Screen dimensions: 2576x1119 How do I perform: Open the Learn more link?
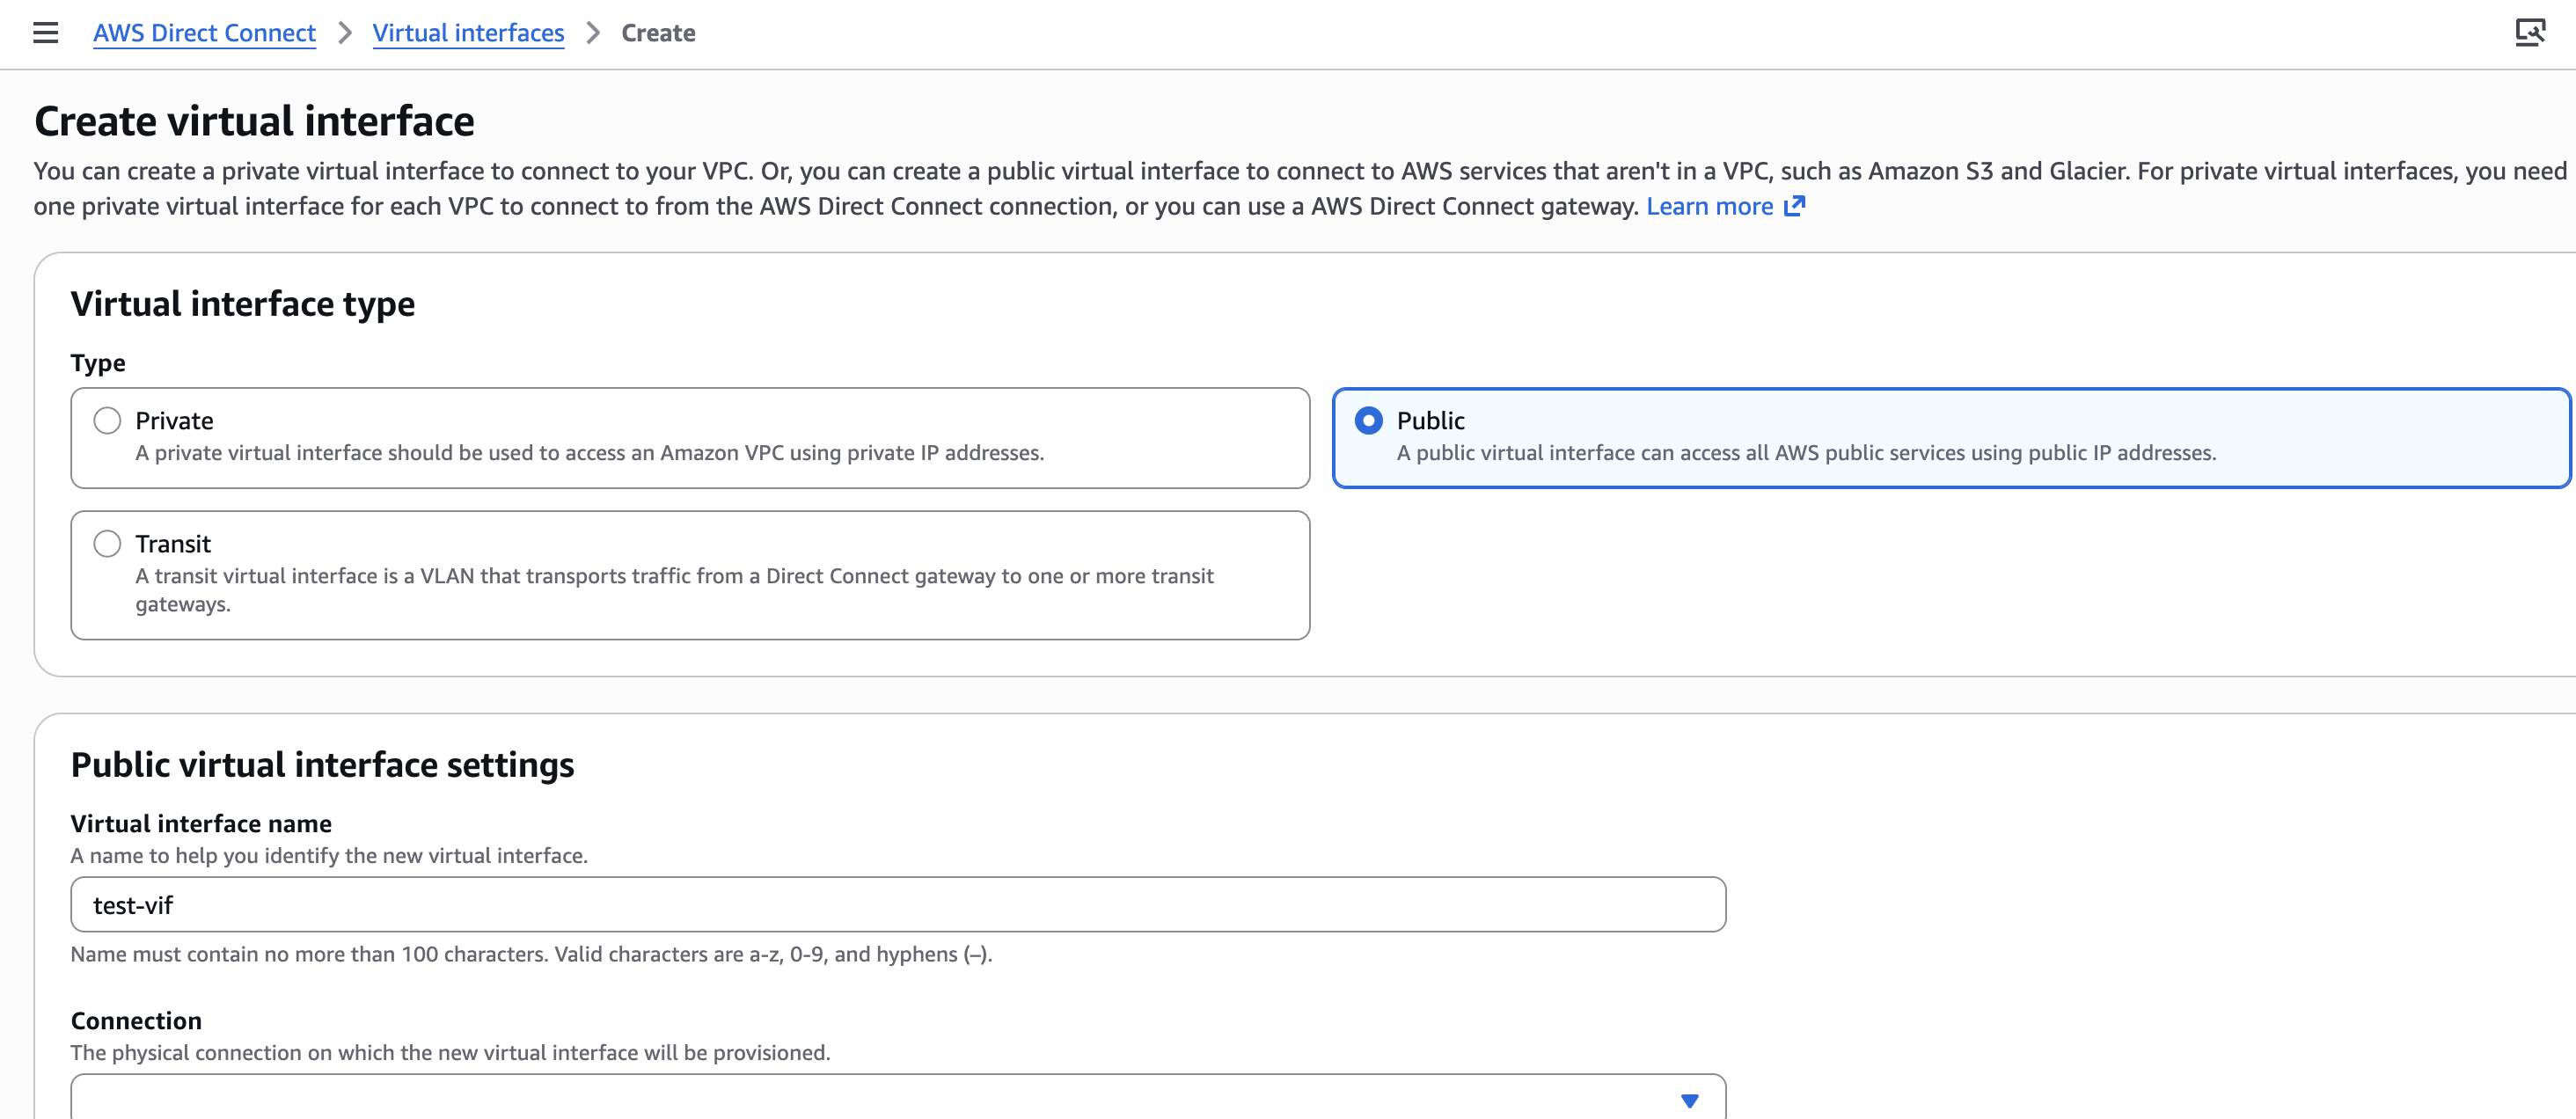pyautogui.click(x=1709, y=206)
